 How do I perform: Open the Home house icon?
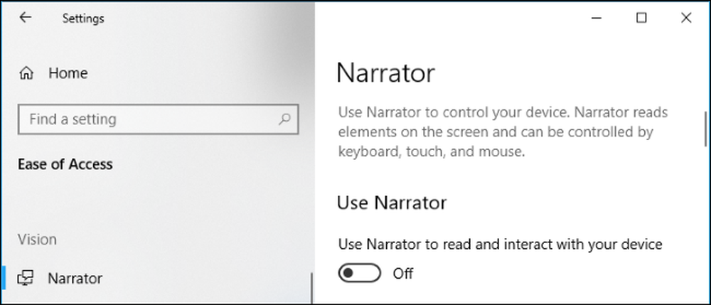click(x=26, y=73)
